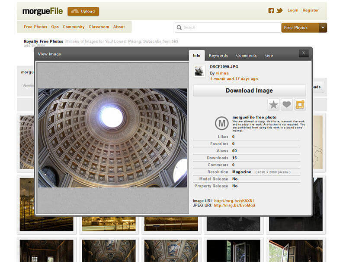Click the open window photo thumbnail in bottom row

(x=296, y=251)
